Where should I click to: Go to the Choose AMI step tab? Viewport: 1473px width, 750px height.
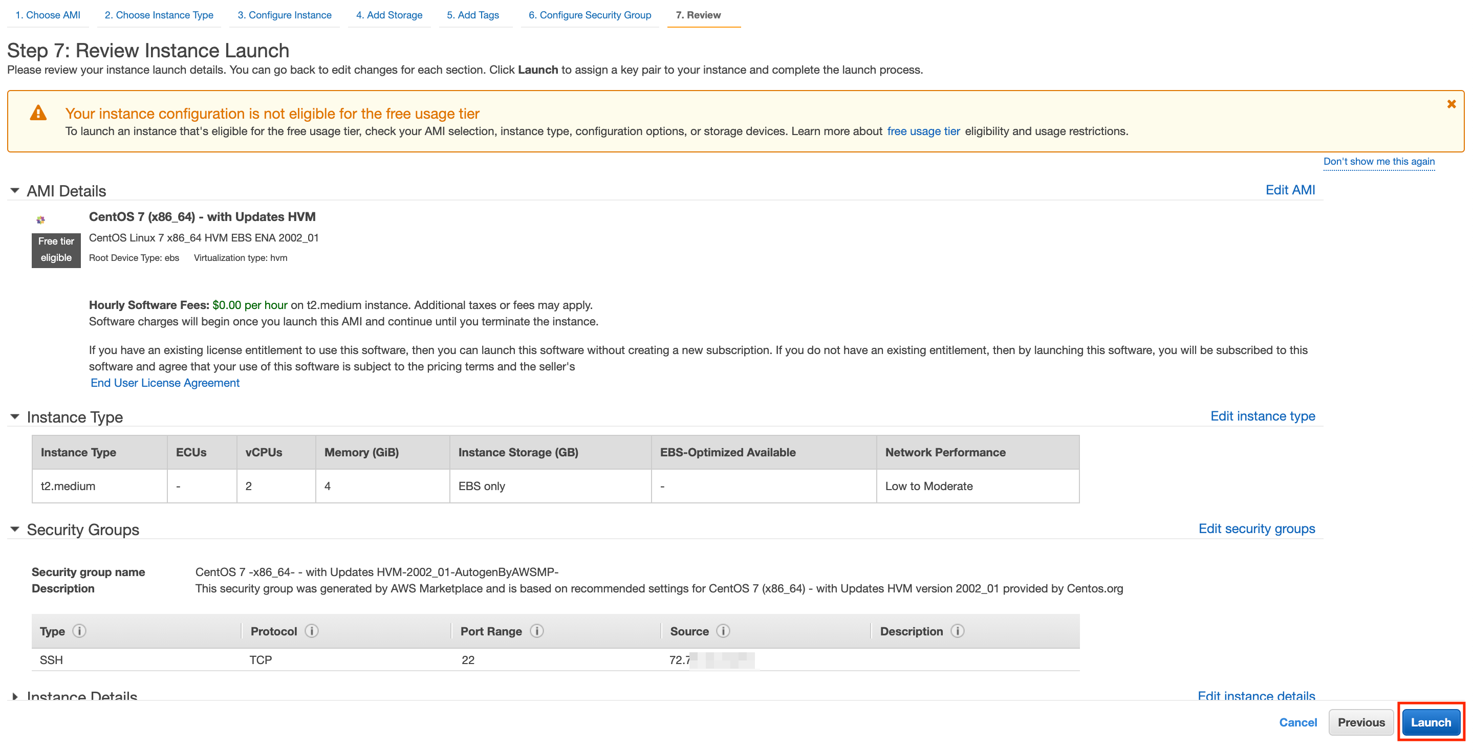coord(48,15)
